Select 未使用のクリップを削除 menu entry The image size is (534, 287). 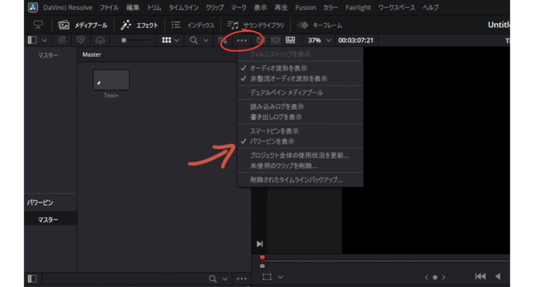point(284,166)
